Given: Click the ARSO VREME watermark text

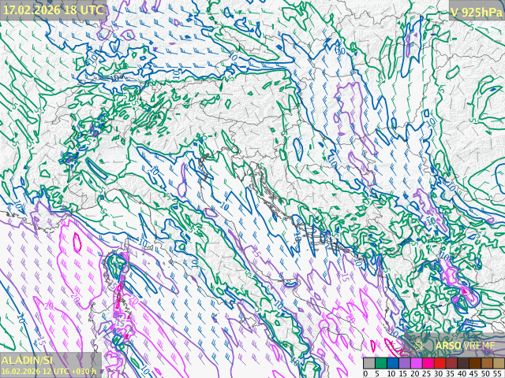Looking at the screenshot, I should pyautogui.click(x=465, y=345).
